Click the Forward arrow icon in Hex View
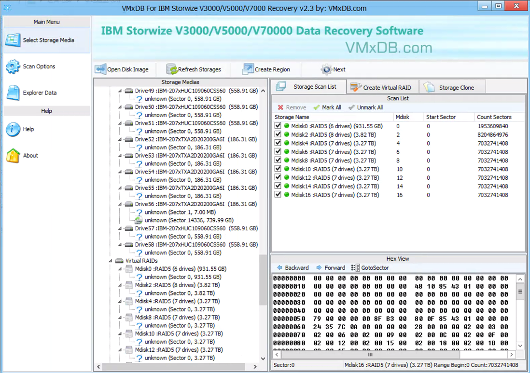This screenshot has height=373, width=530. click(x=319, y=267)
